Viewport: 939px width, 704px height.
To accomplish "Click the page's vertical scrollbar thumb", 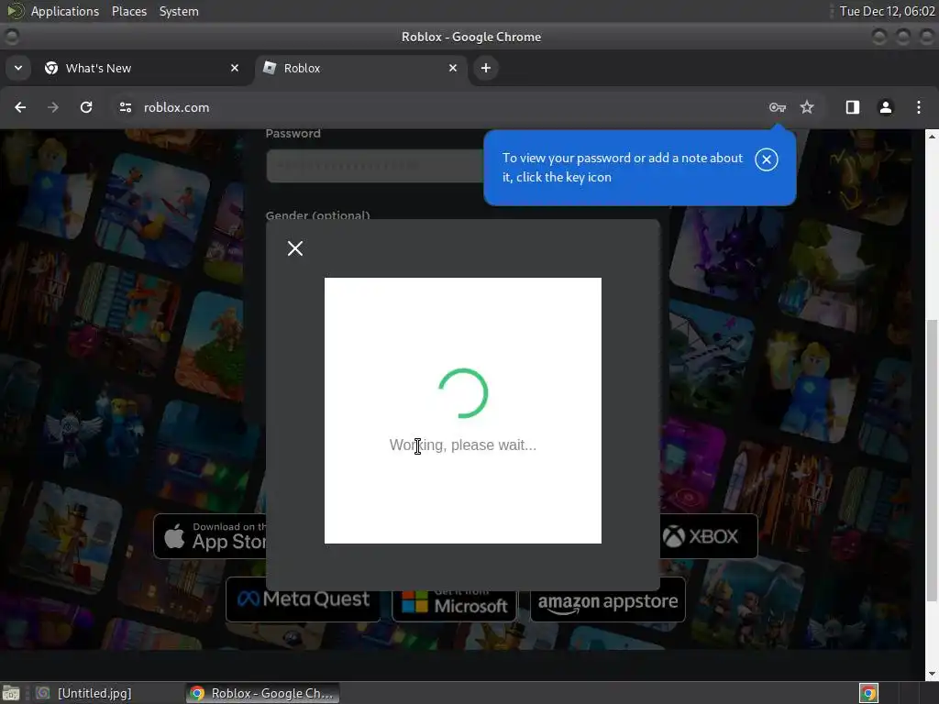I will click(x=932, y=460).
